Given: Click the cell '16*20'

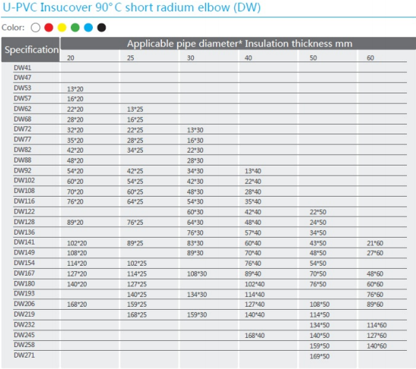Looking at the screenshot, I should 75,99.
